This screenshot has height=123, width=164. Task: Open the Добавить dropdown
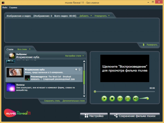point(86,16)
